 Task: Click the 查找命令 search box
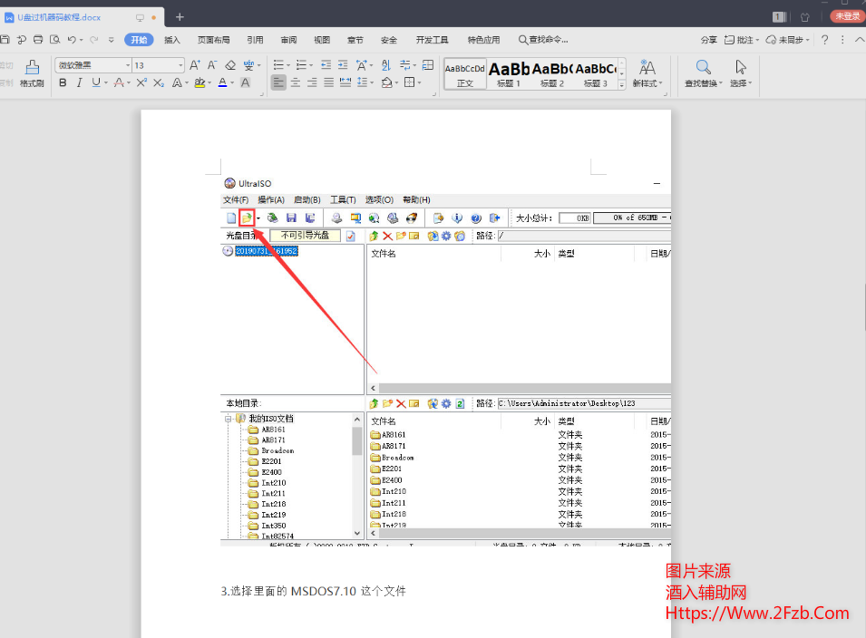[543, 40]
